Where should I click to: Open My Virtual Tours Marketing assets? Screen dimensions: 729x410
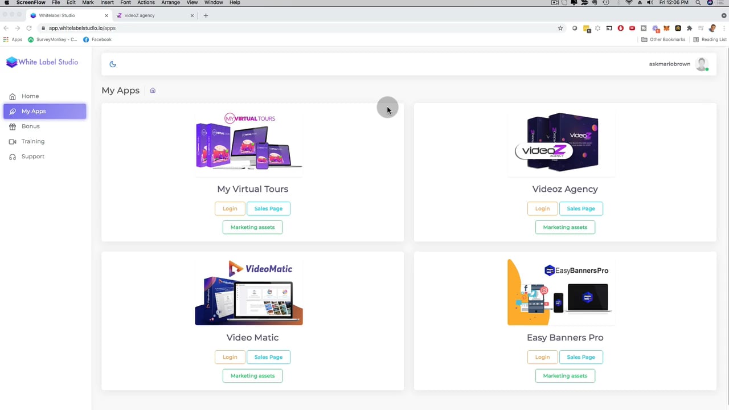click(x=252, y=227)
